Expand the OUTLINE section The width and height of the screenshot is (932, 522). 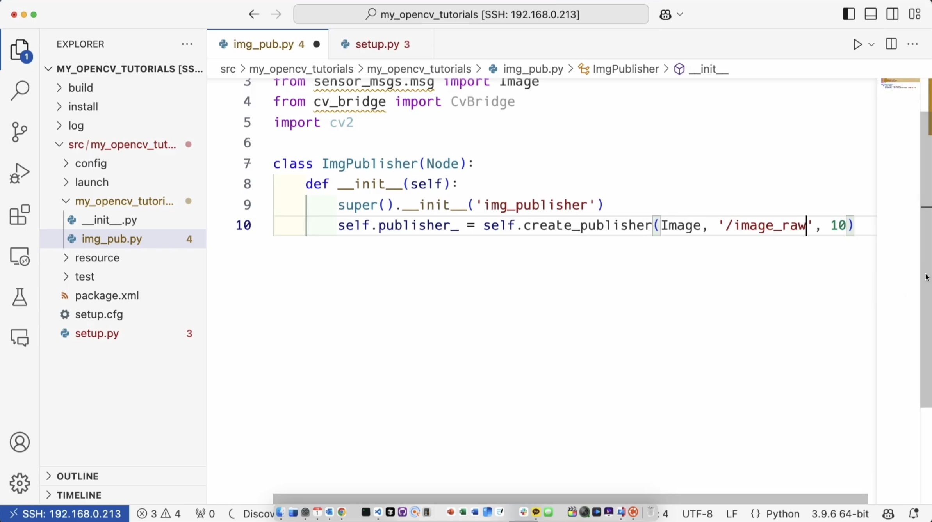[x=77, y=476]
